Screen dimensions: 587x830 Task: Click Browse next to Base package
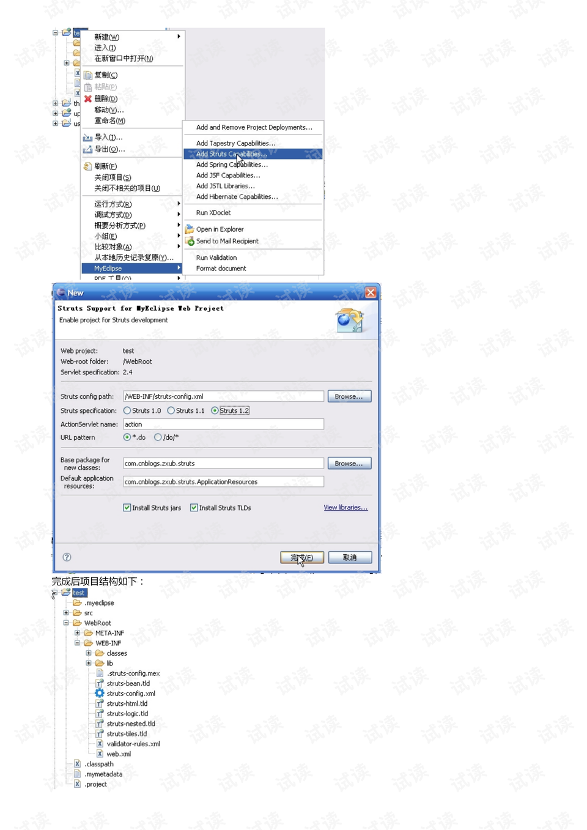tap(349, 464)
